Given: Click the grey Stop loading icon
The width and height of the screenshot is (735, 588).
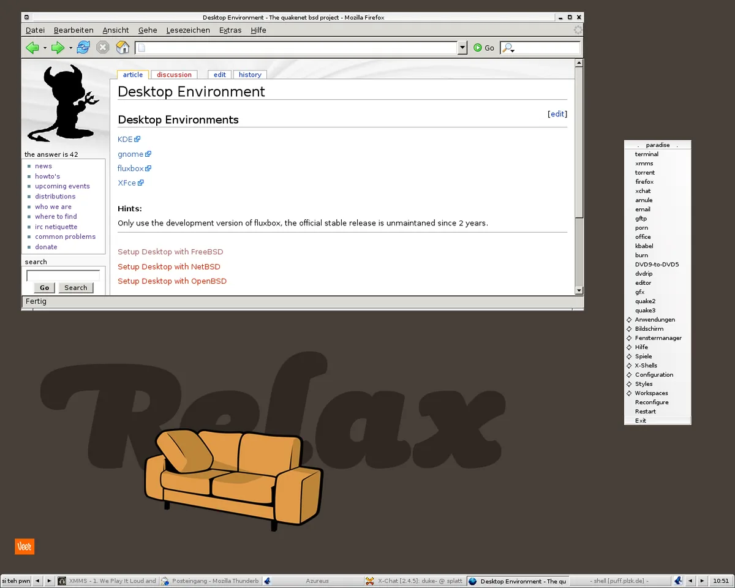Looking at the screenshot, I should [103, 47].
